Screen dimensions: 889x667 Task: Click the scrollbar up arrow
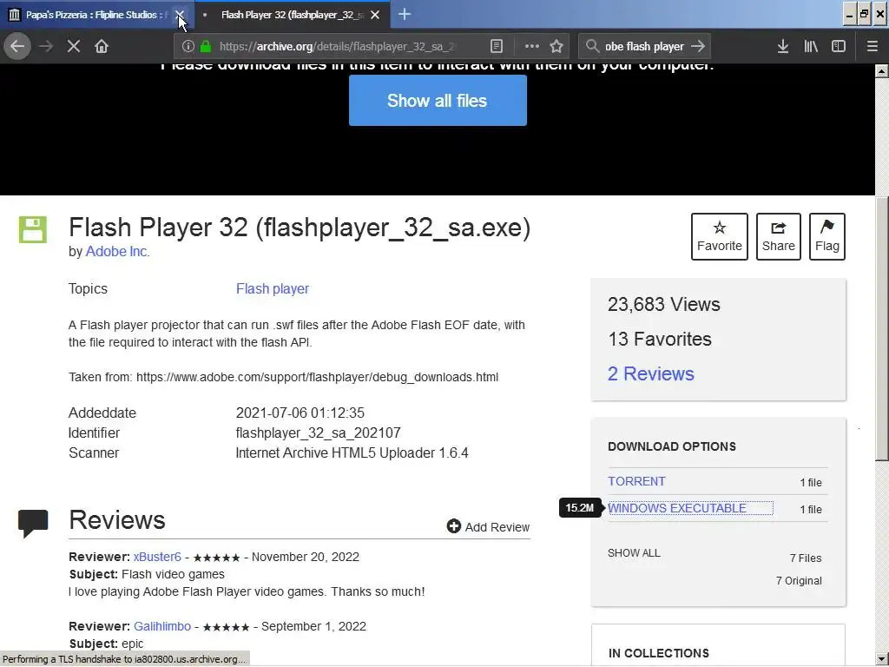(882, 71)
